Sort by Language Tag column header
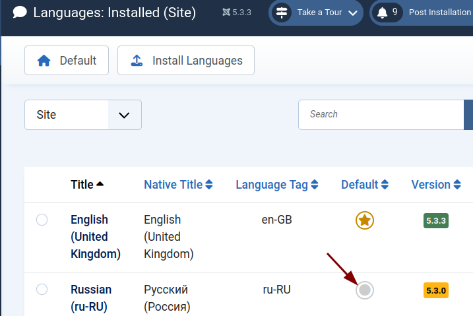Viewport: 473px width, 316px height. [x=277, y=185]
